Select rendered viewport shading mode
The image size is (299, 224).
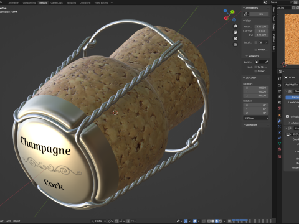tap(221, 221)
